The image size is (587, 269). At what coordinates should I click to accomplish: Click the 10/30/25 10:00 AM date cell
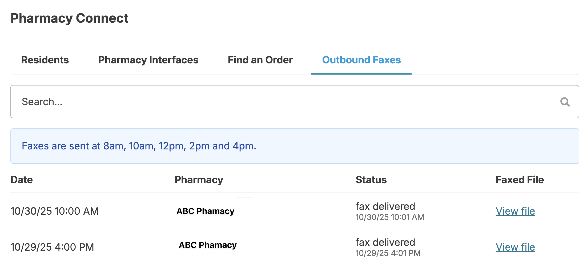(x=54, y=211)
